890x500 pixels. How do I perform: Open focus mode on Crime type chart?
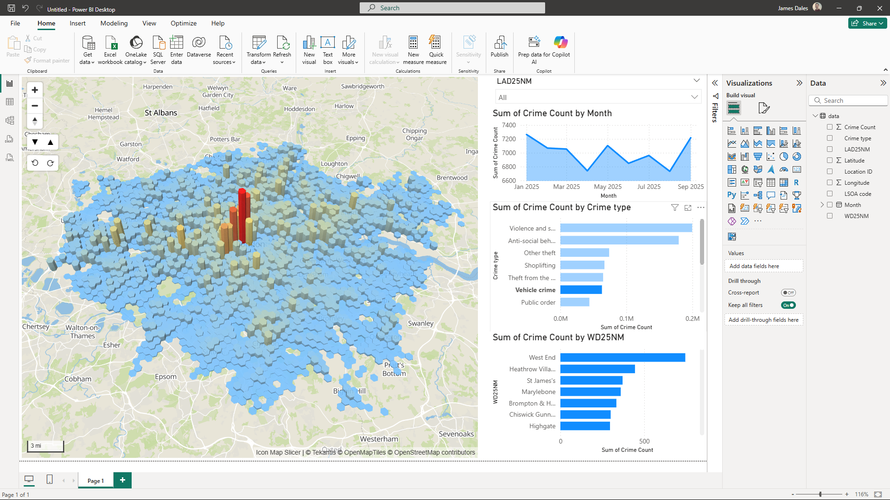tap(688, 208)
